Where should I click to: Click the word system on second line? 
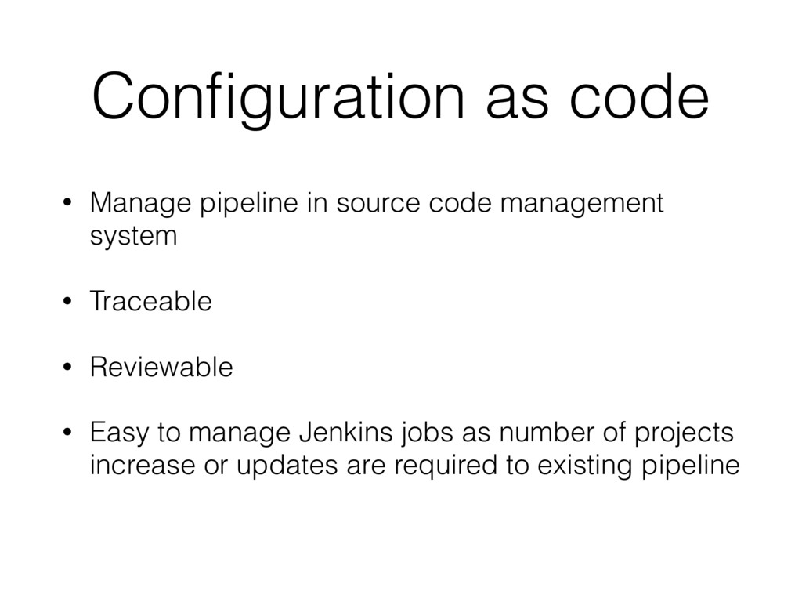(x=133, y=236)
